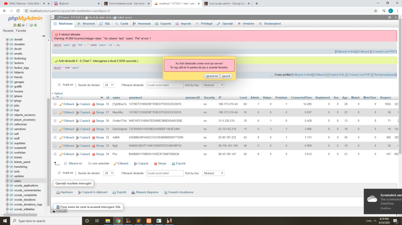Screen dimensions: 402x225
Task: Click the copy icon for MaryMry row
Action: (78, 112)
